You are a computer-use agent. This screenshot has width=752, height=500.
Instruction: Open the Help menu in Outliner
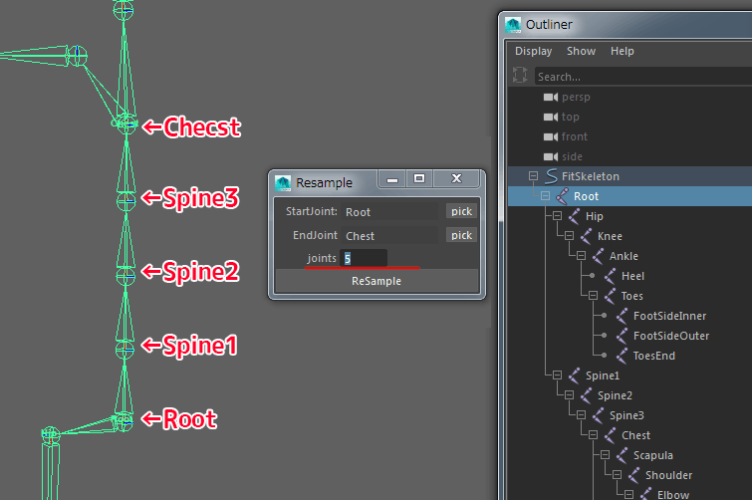(623, 51)
